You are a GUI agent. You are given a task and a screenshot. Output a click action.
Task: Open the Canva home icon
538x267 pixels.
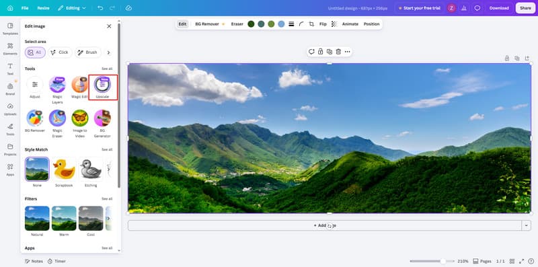click(x=10, y=8)
